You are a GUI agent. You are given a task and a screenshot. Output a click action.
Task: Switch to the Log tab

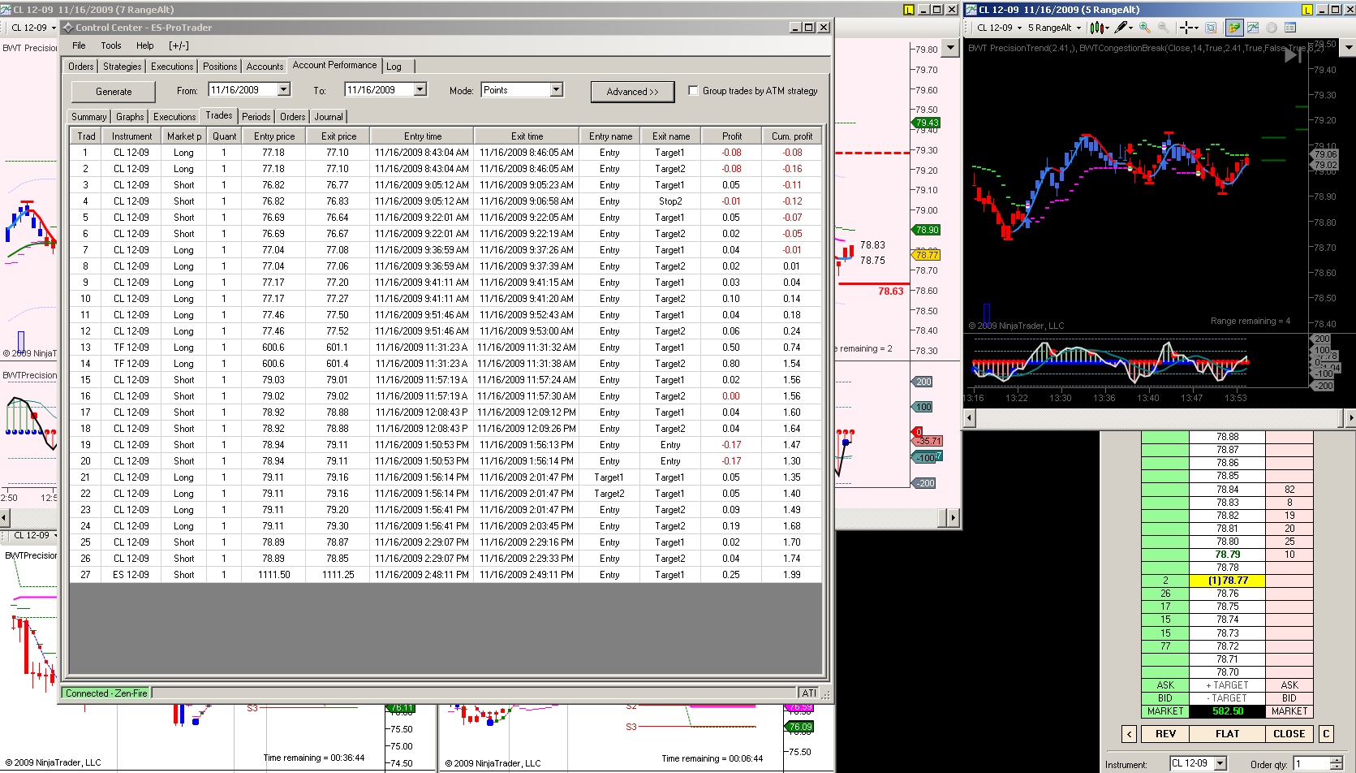click(394, 67)
